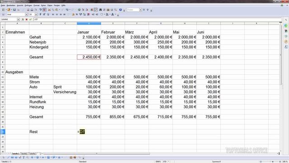The height and width of the screenshot is (163, 289).
Task: Open Find & Replace via binoculars icon
Action: [100, 10]
